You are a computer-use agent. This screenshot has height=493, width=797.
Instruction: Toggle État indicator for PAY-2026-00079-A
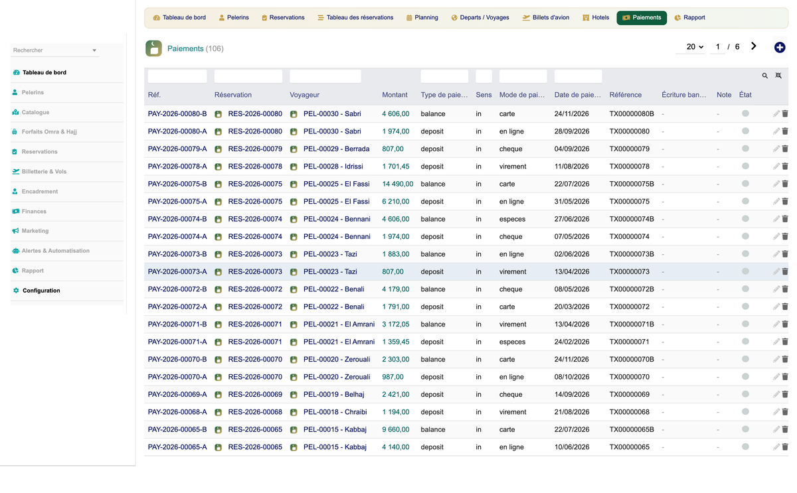[746, 149]
